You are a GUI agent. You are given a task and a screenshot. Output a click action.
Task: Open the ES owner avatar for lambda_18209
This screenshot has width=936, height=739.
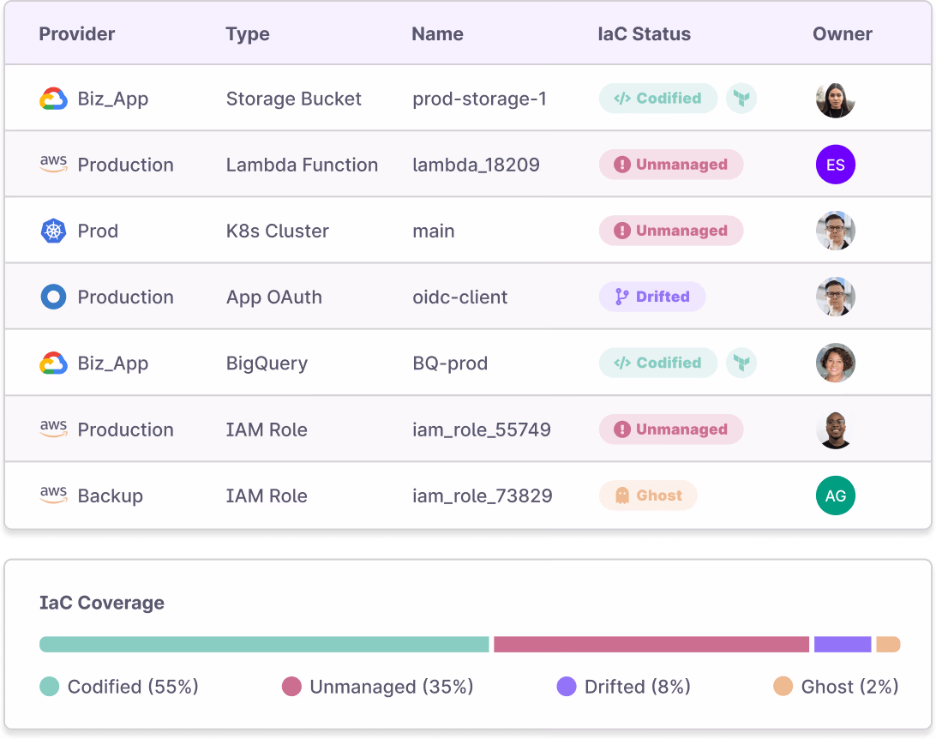tap(835, 164)
